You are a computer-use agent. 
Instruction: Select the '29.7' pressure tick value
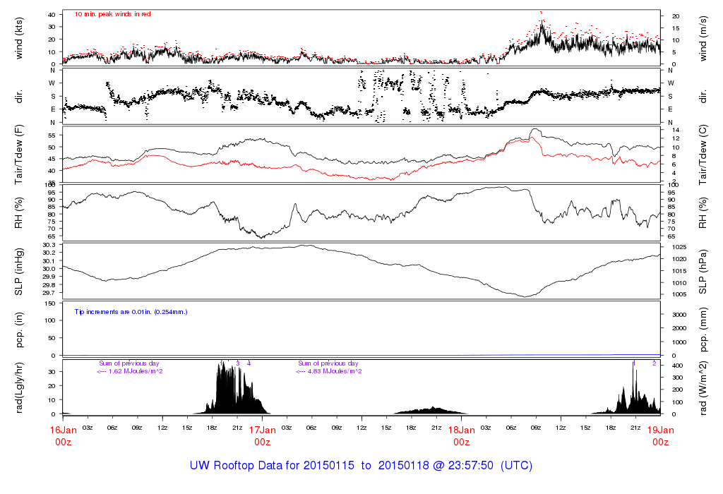click(x=49, y=293)
